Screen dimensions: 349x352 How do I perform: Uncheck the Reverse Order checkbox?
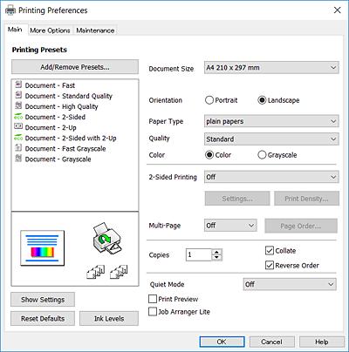[270, 265]
